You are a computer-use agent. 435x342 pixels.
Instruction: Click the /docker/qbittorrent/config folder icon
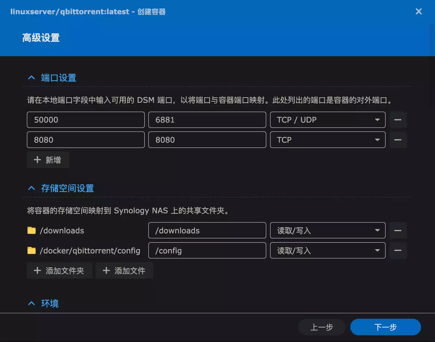tap(31, 250)
